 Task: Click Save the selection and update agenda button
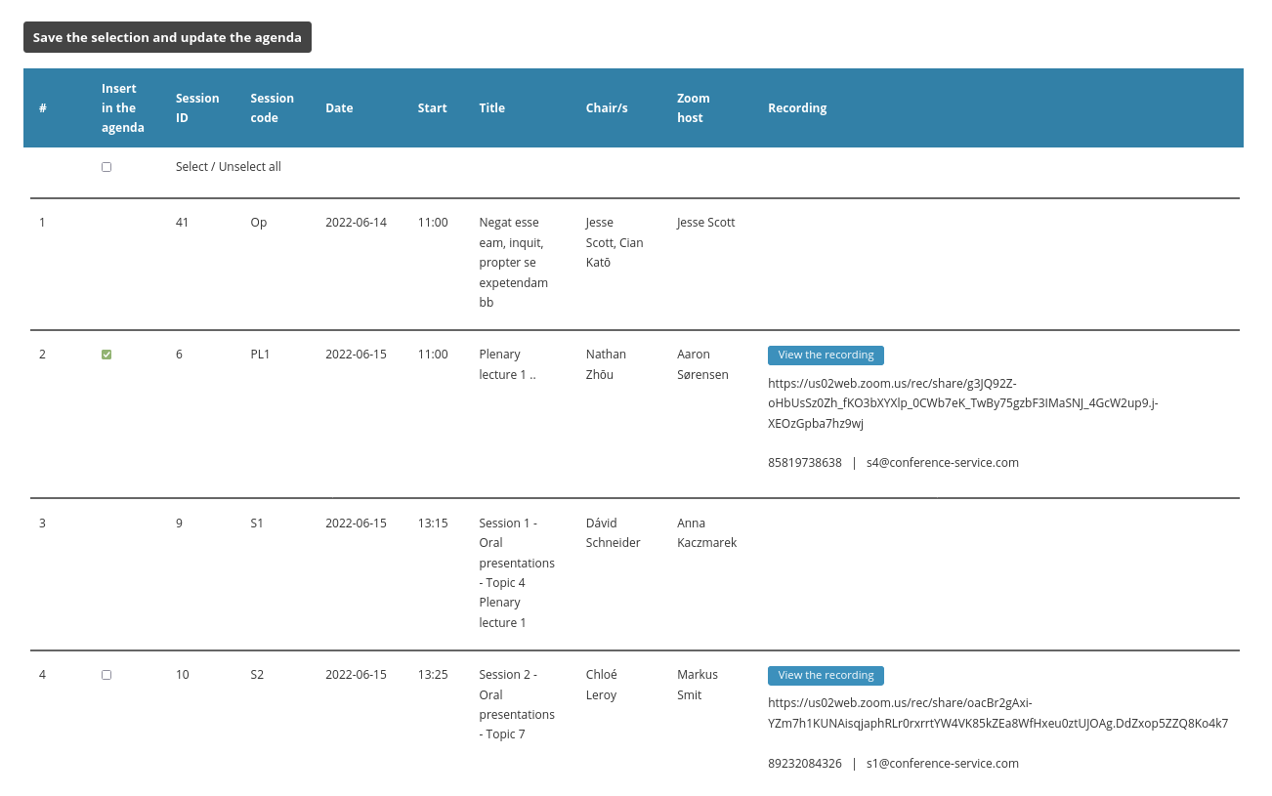pos(167,37)
